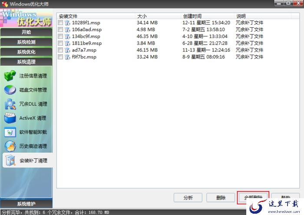304x215 pixels.
Task: Click the size value 4.98 MB
Action: [146, 29]
